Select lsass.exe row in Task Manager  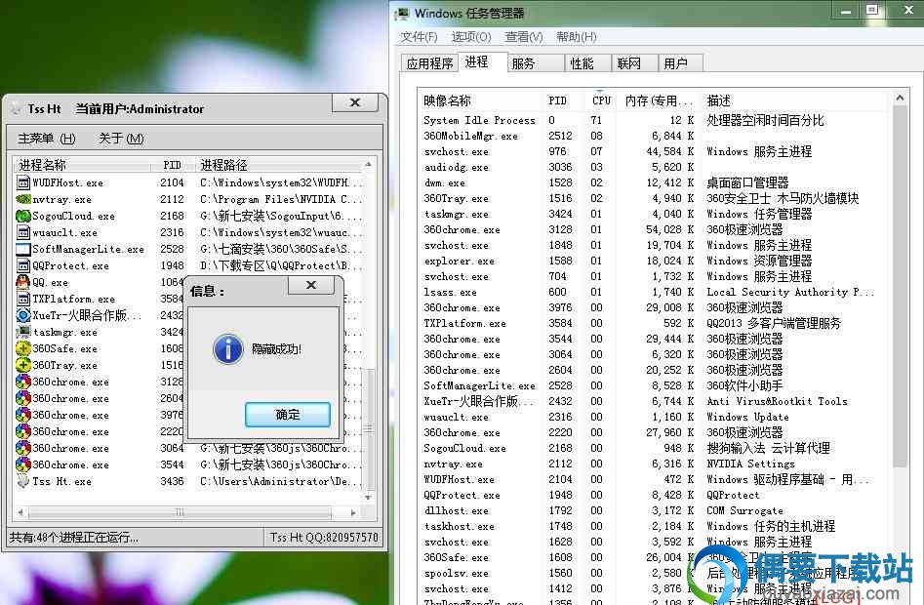[651, 292]
